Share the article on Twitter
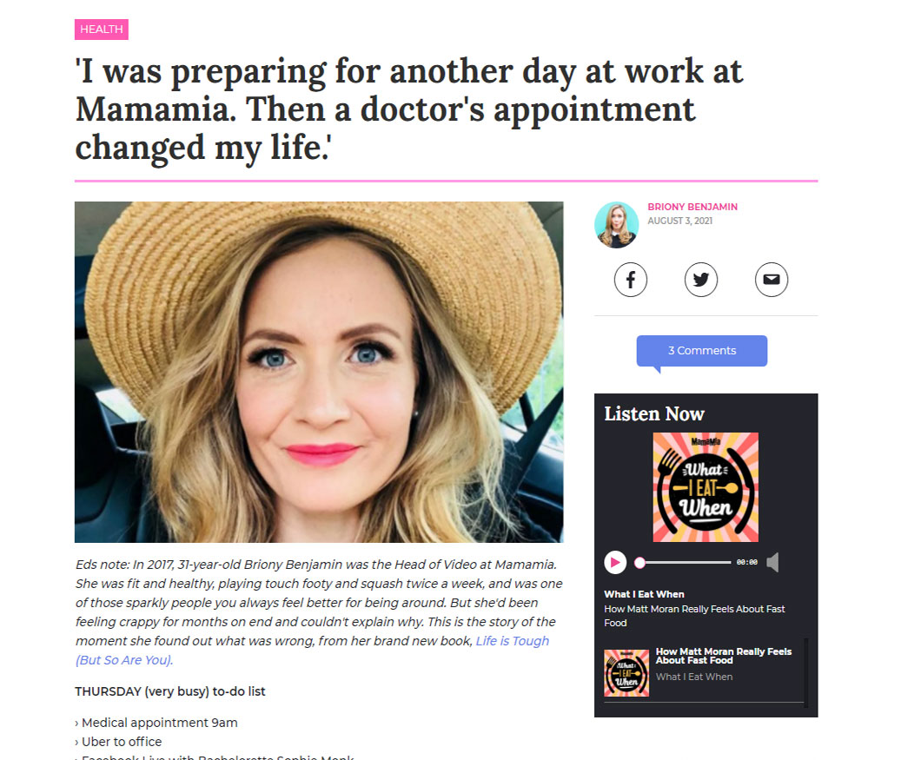901x760 pixels. click(700, 280)
